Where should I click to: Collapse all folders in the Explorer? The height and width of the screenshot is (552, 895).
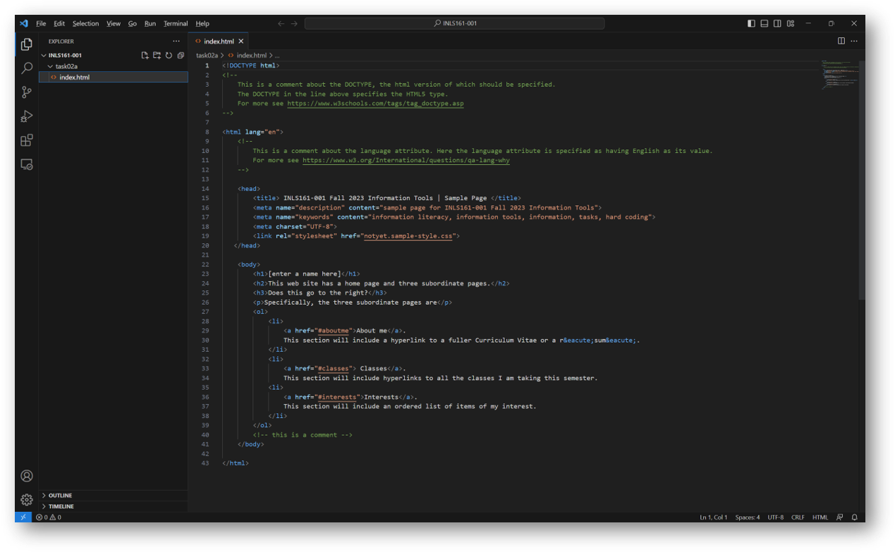click(x=181, y=54)
